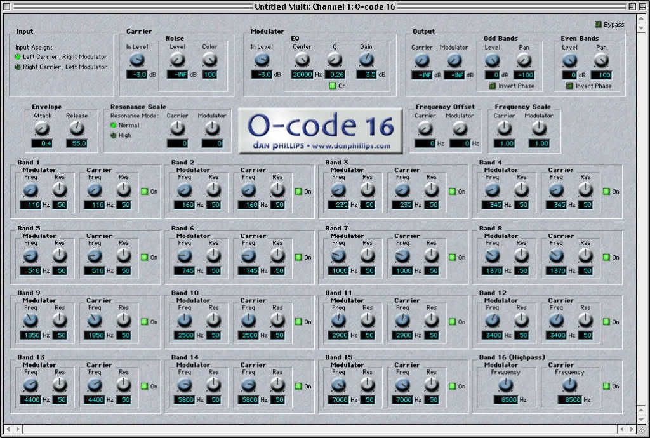The height and width of the screenshot is (438, 650).
Task: Click the EQ Gain value field
Action: (366, 75)
